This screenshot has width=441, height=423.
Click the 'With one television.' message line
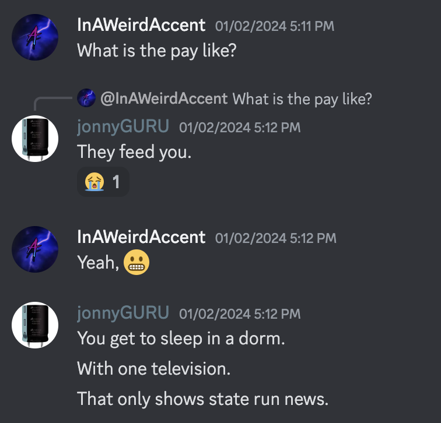click(x=153, y=368)
